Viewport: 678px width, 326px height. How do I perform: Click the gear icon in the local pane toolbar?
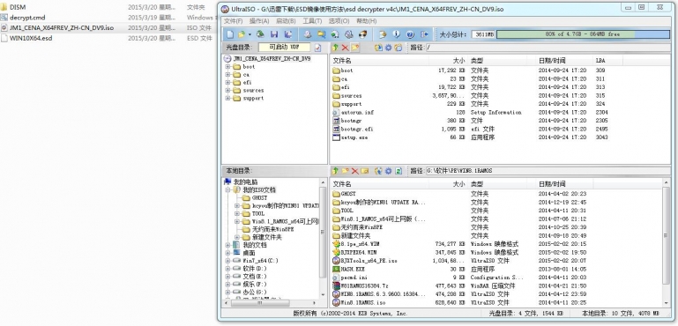tap(388, 171)
